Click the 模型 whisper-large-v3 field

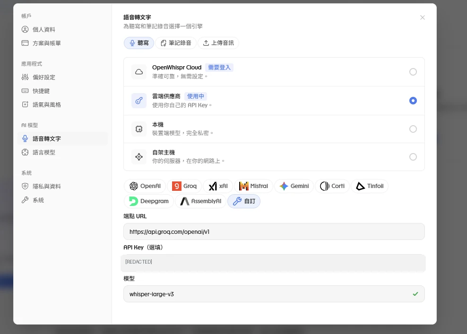pos(274,294)
